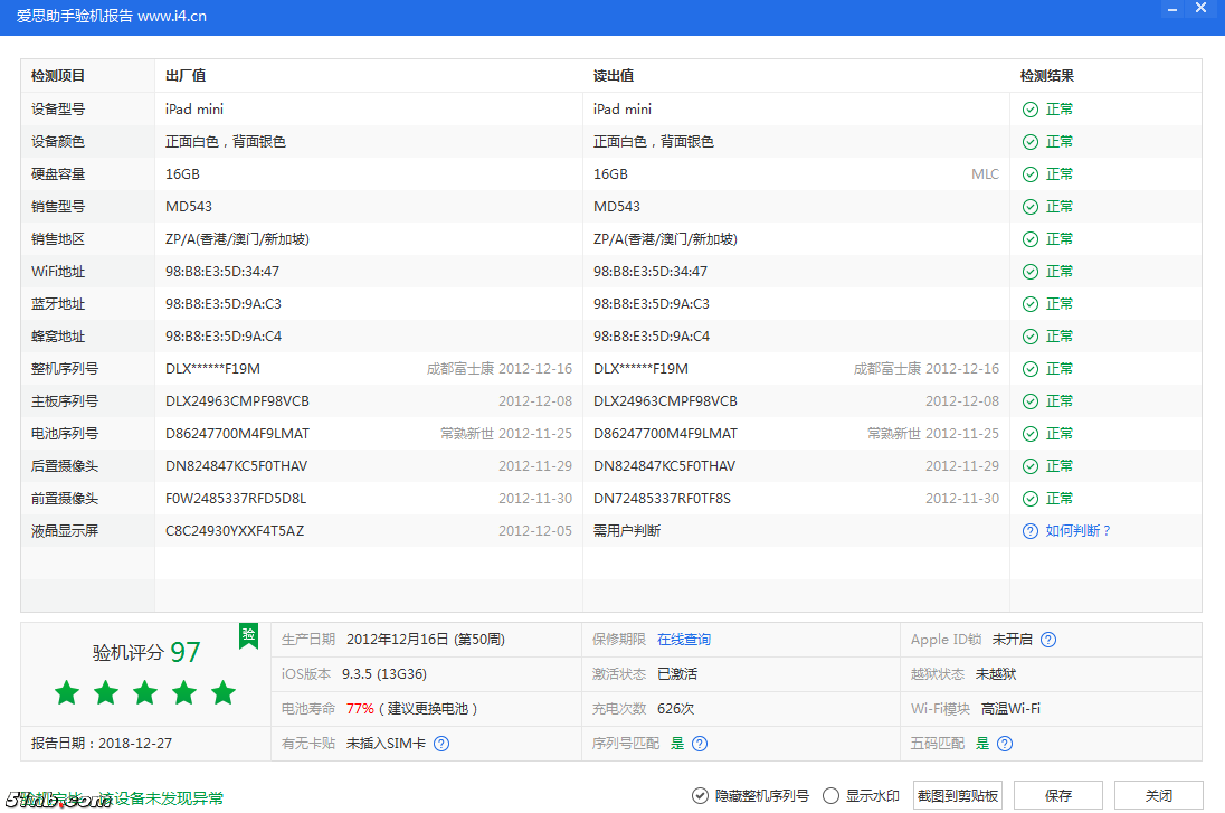Viewport: 1225px width, 813px height.
Task: Click the green check icon beside WiFi地址 result
Action: [x=1031, y=271]
